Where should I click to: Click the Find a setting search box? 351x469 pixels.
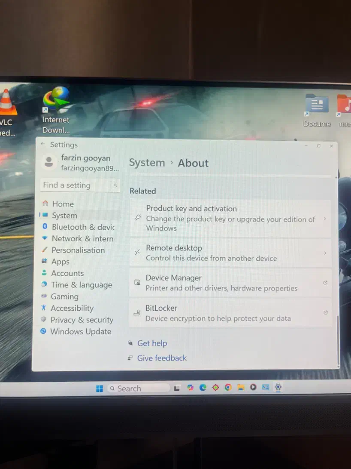click(80, 185)
